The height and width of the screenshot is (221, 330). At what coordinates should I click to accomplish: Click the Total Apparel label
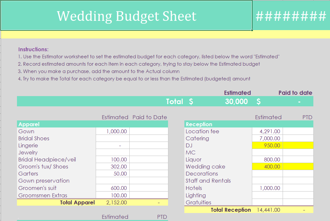click(77, 202)
